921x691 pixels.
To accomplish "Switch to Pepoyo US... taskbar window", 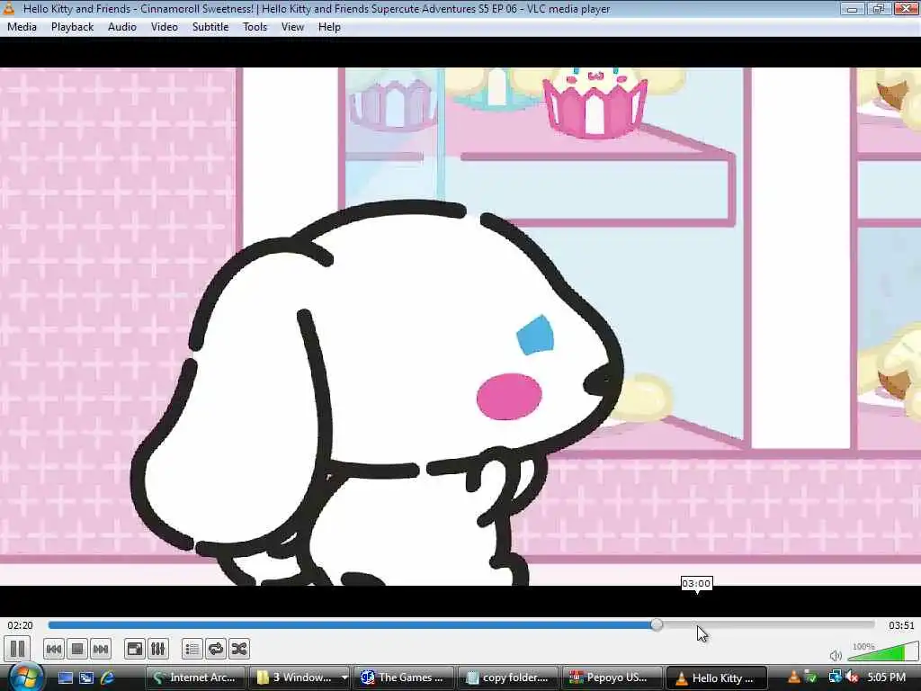I will tap(612, 678).
